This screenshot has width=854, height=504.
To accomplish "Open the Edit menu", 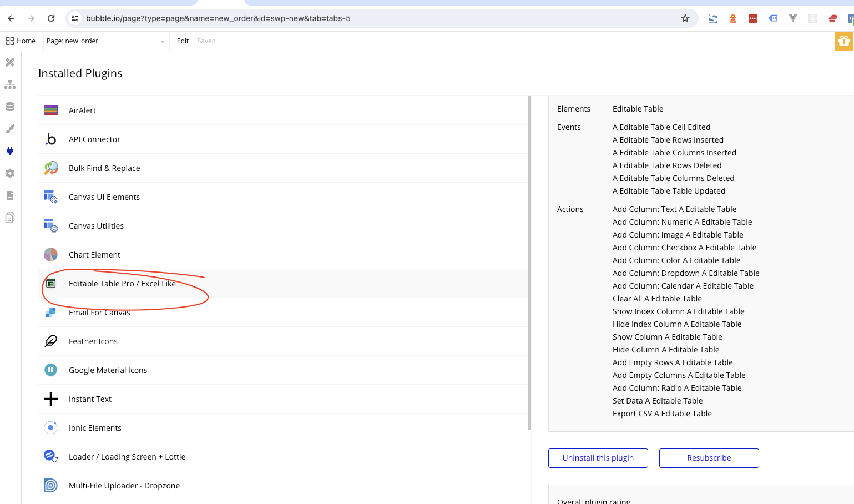I will pos(183,41).
